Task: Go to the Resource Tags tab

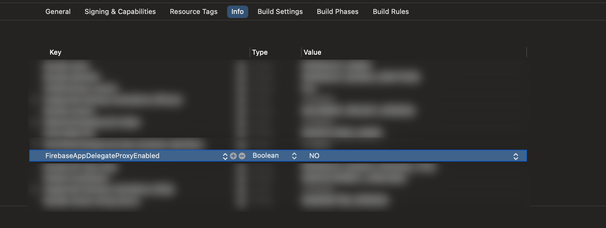Action: pyautogui.click(x=193, y=12)
